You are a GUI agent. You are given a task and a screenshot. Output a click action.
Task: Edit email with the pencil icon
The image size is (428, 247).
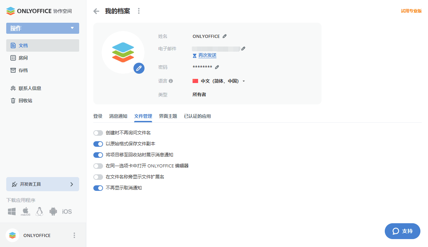pos(243,49)
